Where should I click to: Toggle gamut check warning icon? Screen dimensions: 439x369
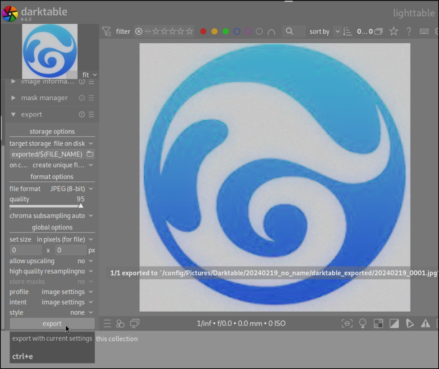[425, 324]
